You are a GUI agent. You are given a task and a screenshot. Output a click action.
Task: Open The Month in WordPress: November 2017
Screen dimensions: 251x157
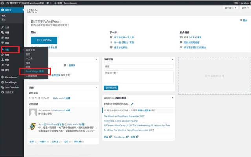[124, 117]
